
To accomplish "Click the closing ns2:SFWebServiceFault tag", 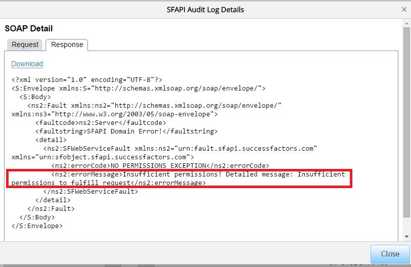I will pyautogui.click(x=90, y=192).
